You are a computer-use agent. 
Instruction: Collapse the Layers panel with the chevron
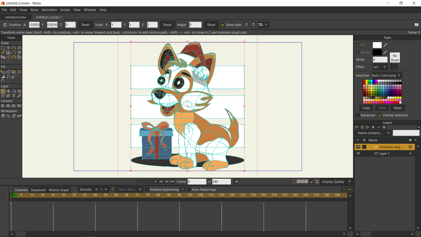point(419,127)
